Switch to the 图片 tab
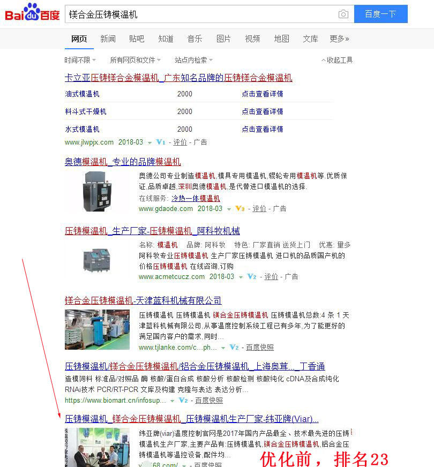 223,39
